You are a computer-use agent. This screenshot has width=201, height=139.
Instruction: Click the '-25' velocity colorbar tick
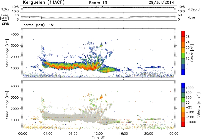pos(189,107)
